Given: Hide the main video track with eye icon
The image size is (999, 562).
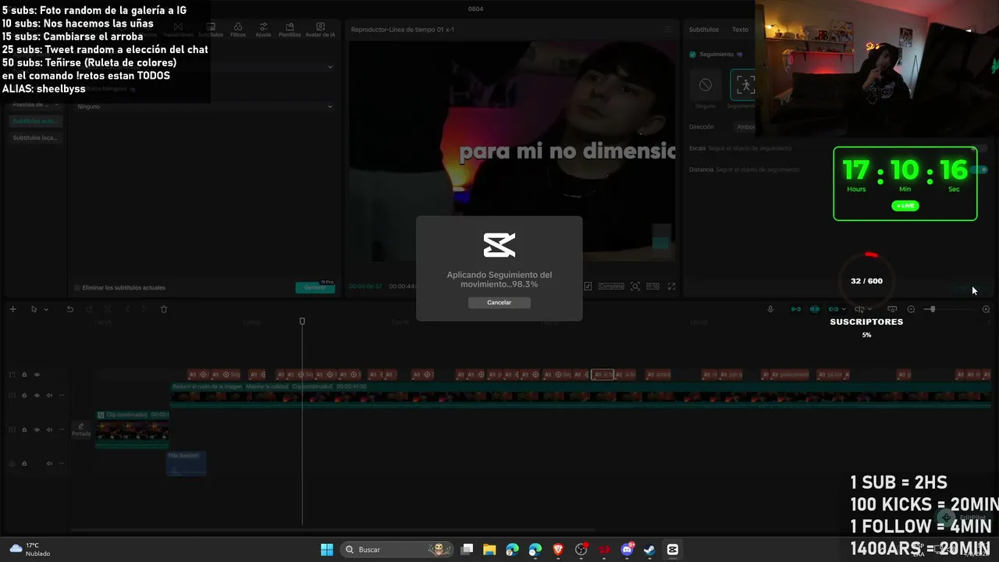Looking at the screenshot, I should 37,396.
